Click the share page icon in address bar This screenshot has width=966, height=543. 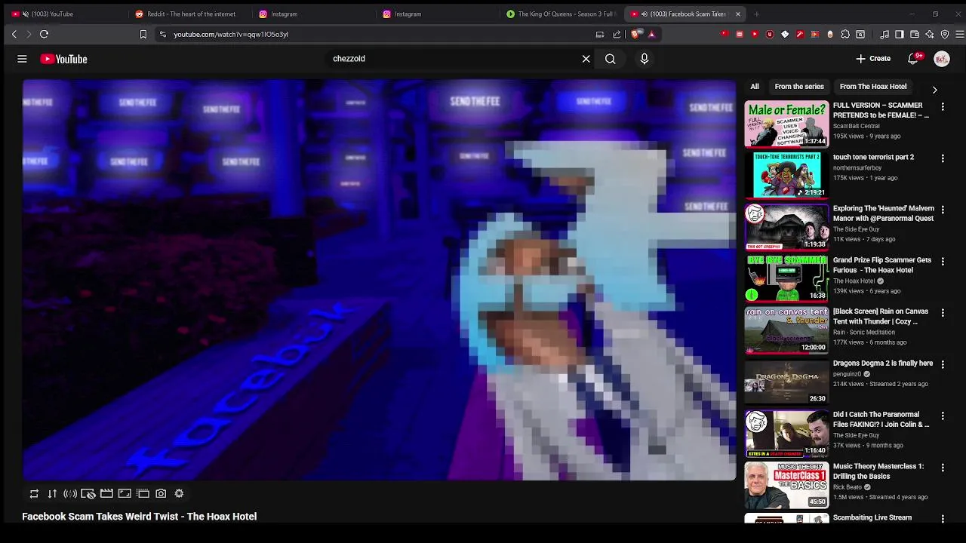(x=617, y=34)
